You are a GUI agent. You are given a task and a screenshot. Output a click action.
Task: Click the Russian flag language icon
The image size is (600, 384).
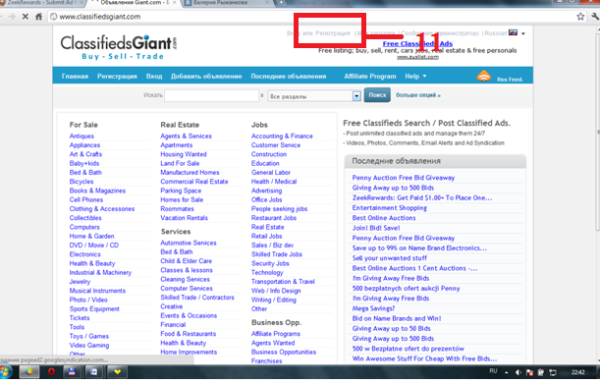click(513, 33)
